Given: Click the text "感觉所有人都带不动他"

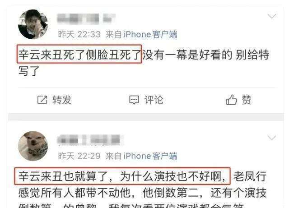Looking at the screenshot, I should [74, 193].
